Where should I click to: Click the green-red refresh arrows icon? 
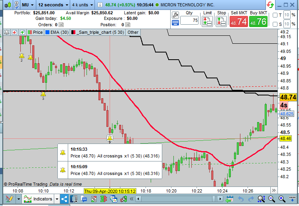point(270,5)
